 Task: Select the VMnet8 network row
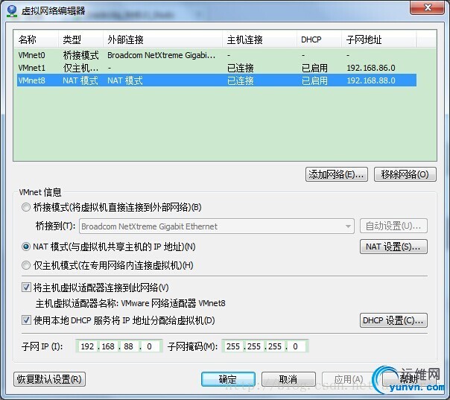coord(217,80)
